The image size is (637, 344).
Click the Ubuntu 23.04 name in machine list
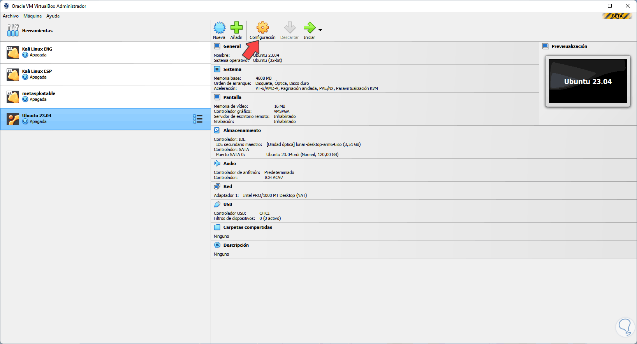point(37,116)
